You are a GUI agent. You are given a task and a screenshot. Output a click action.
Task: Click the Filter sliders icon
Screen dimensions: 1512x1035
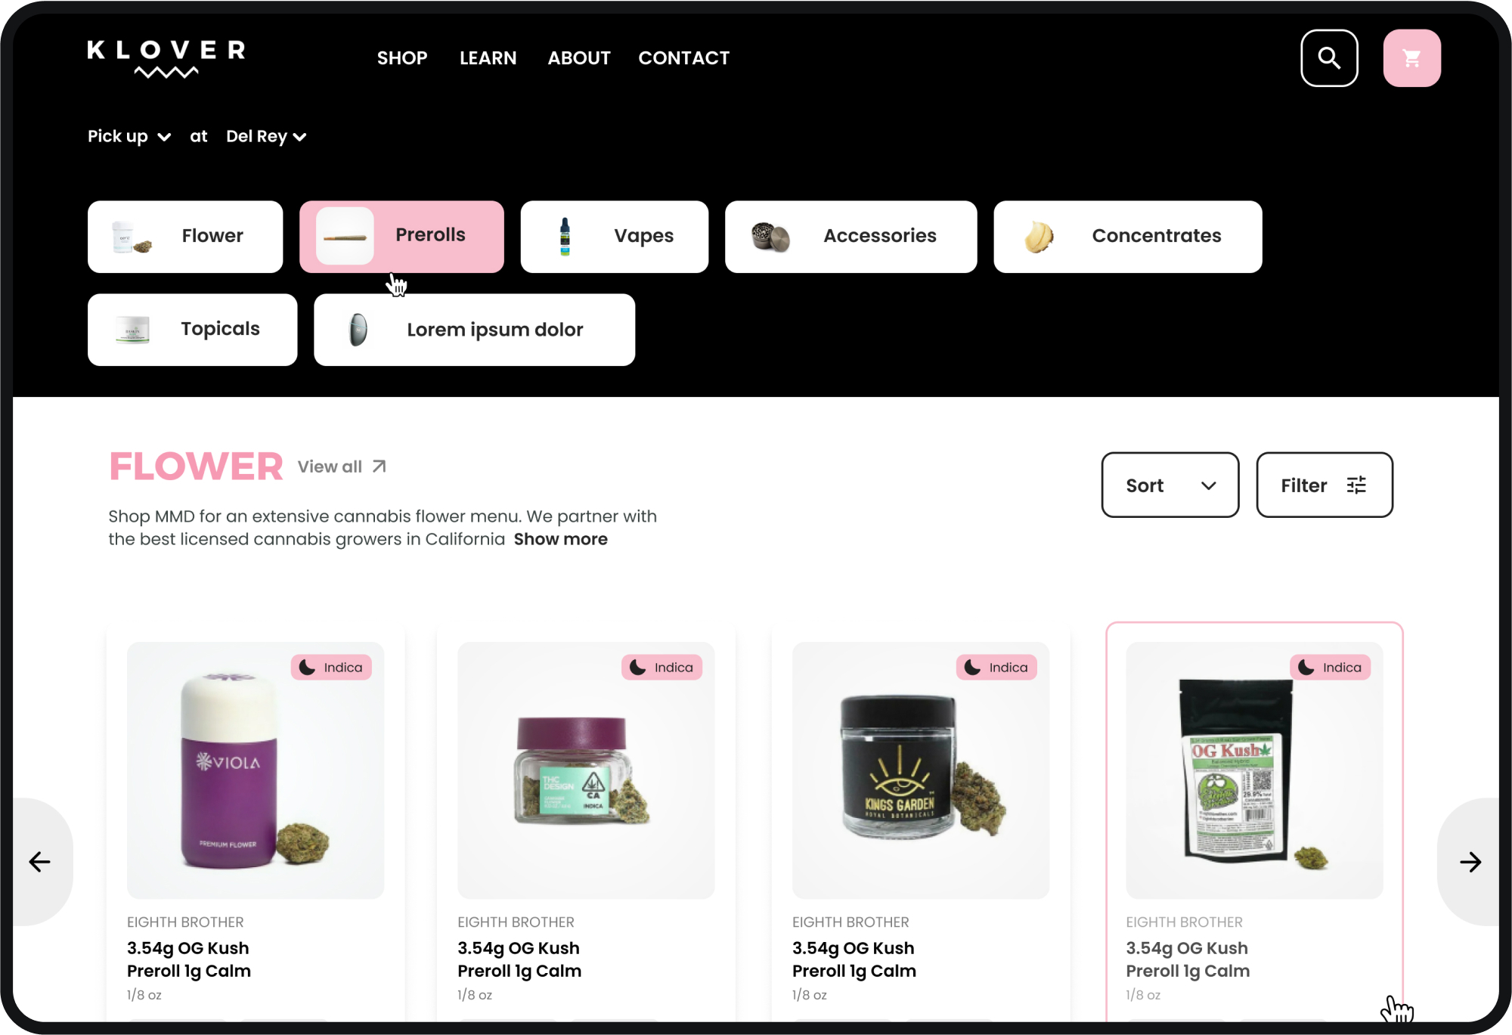[1357, 485]
